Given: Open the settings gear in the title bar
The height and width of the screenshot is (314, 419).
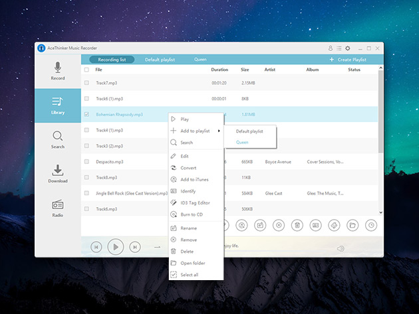Looking at the screenshot, I should pos(347,48).
